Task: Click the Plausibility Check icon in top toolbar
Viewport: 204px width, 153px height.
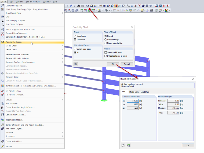Action: point(88,6)
